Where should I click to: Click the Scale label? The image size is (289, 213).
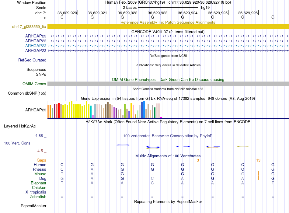pos(41,8)
